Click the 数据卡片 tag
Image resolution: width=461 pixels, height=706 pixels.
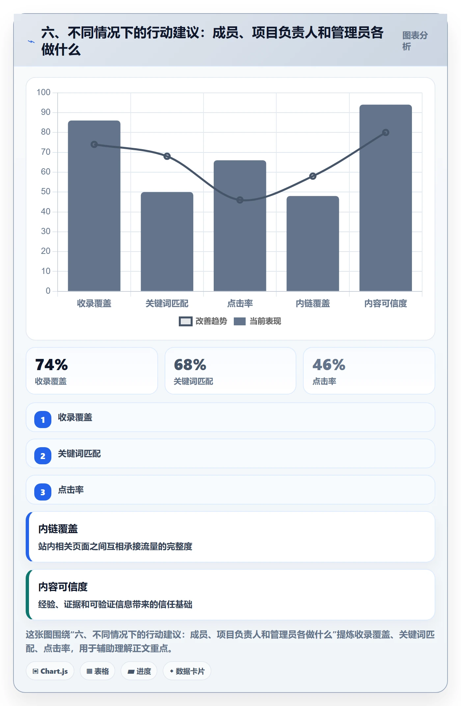[x=187, y=671]
